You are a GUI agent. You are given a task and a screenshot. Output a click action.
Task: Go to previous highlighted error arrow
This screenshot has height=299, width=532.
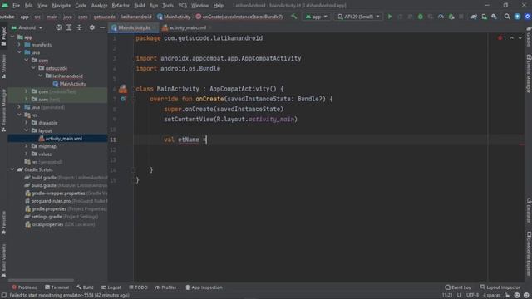(x=512, y=38)
